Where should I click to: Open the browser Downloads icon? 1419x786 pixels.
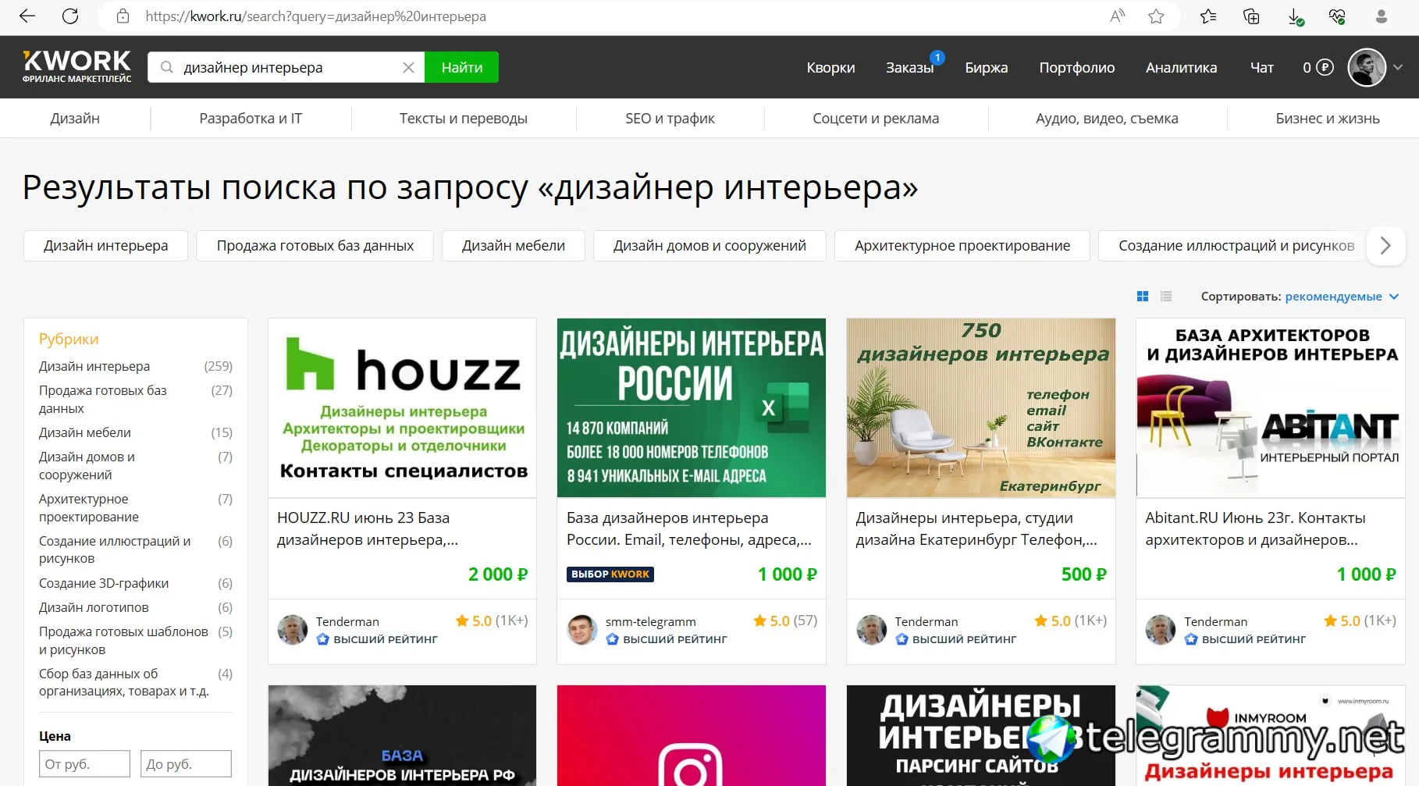click(1295, 16)
